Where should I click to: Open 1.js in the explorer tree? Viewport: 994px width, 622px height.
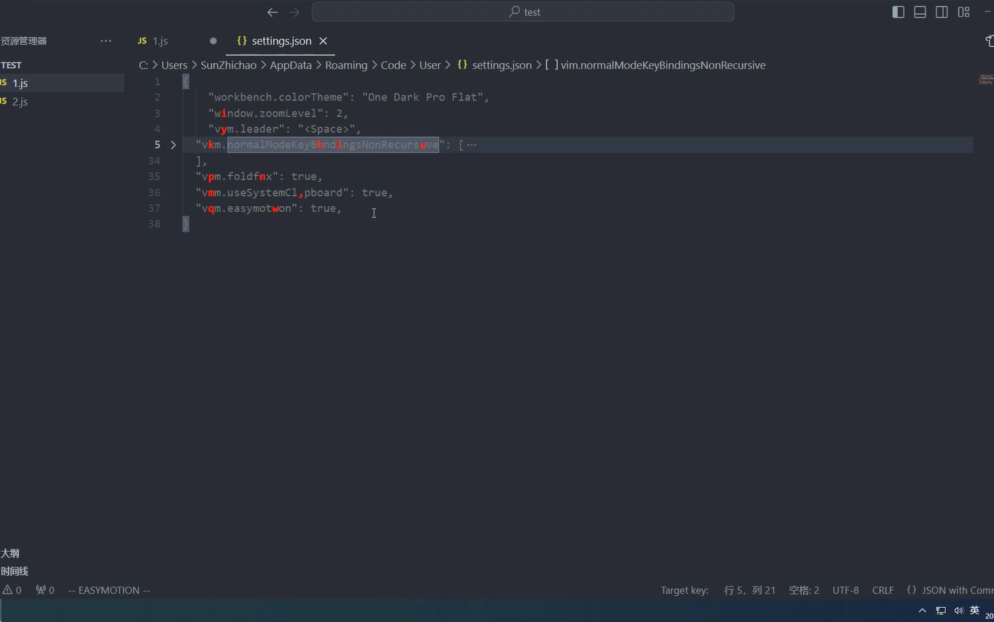click(x=62, y=83)
